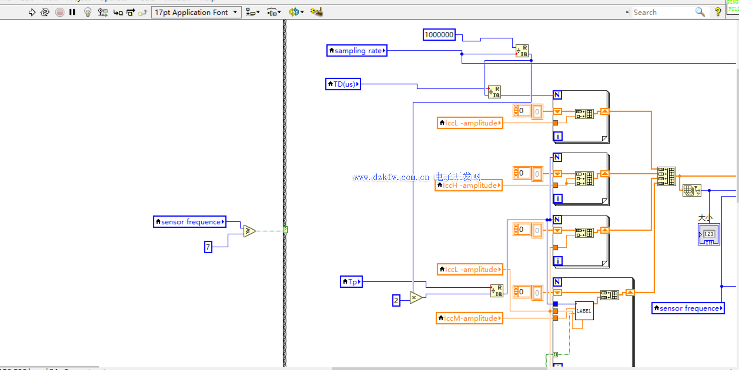
Task: Select the Multiply function node
Action: coord(415,298)
